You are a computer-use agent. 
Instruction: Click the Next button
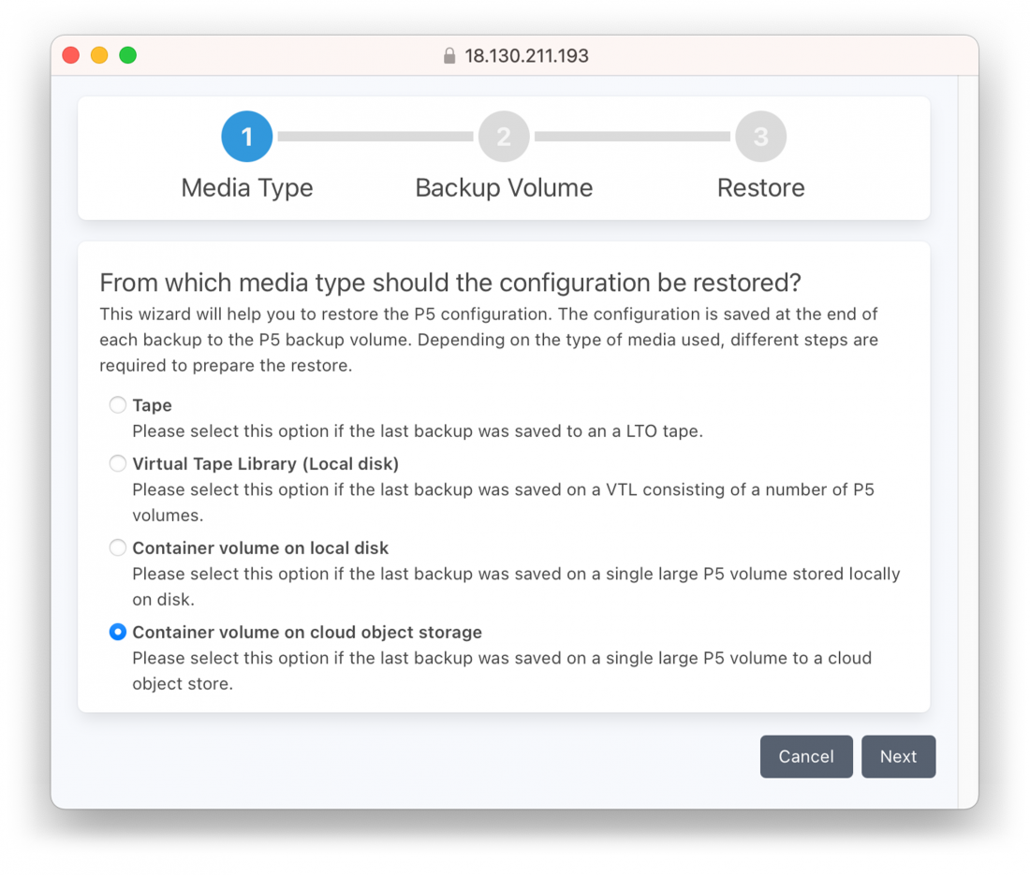point(898,756)
